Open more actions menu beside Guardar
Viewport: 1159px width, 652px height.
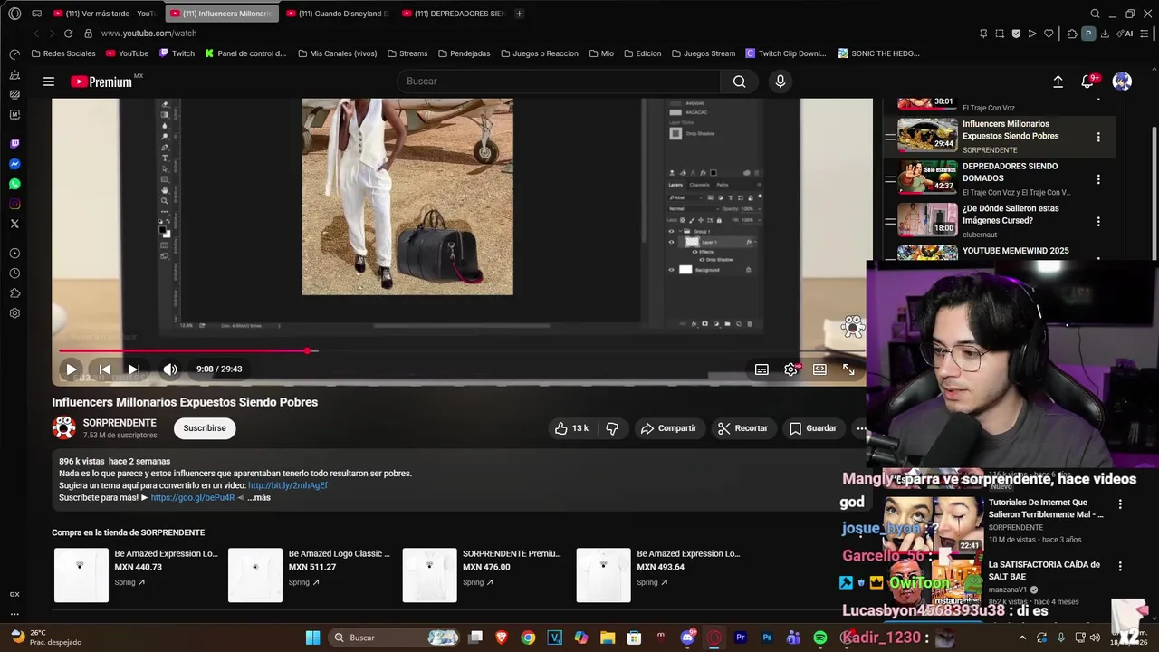click(x=860, y=428)
